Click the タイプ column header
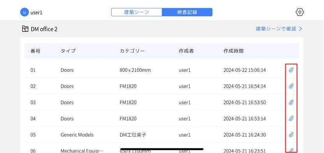The width and height of the screenshot is (324, 153). click(x=68, y=51)
